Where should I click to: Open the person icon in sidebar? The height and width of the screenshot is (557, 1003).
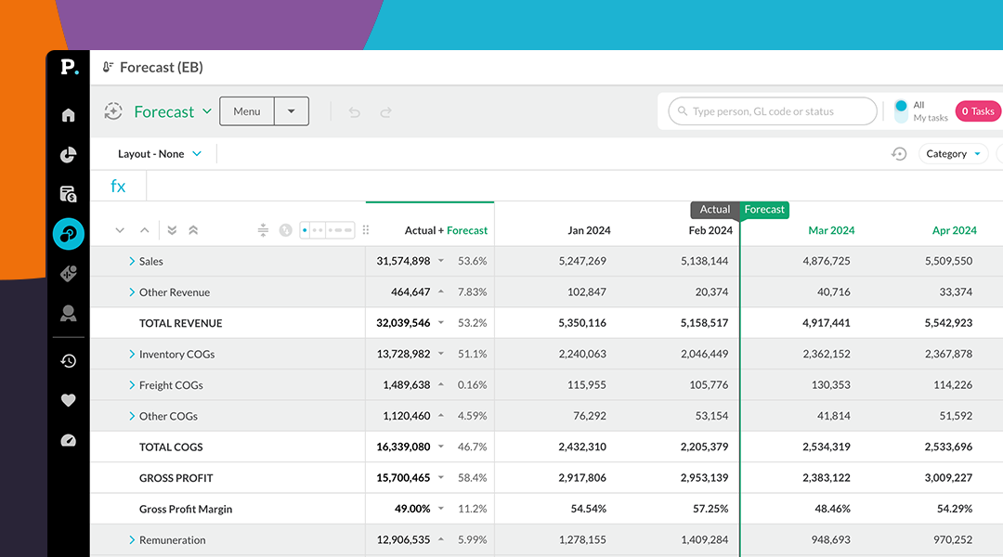point(69,314)
